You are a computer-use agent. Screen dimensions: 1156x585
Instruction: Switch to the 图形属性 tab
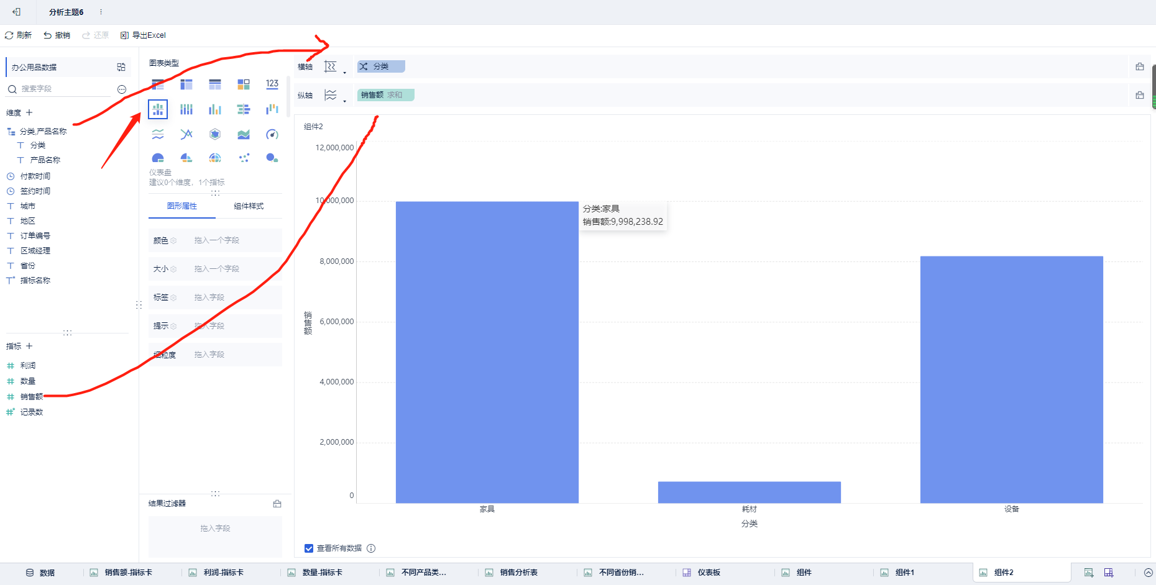pos(182,206)
